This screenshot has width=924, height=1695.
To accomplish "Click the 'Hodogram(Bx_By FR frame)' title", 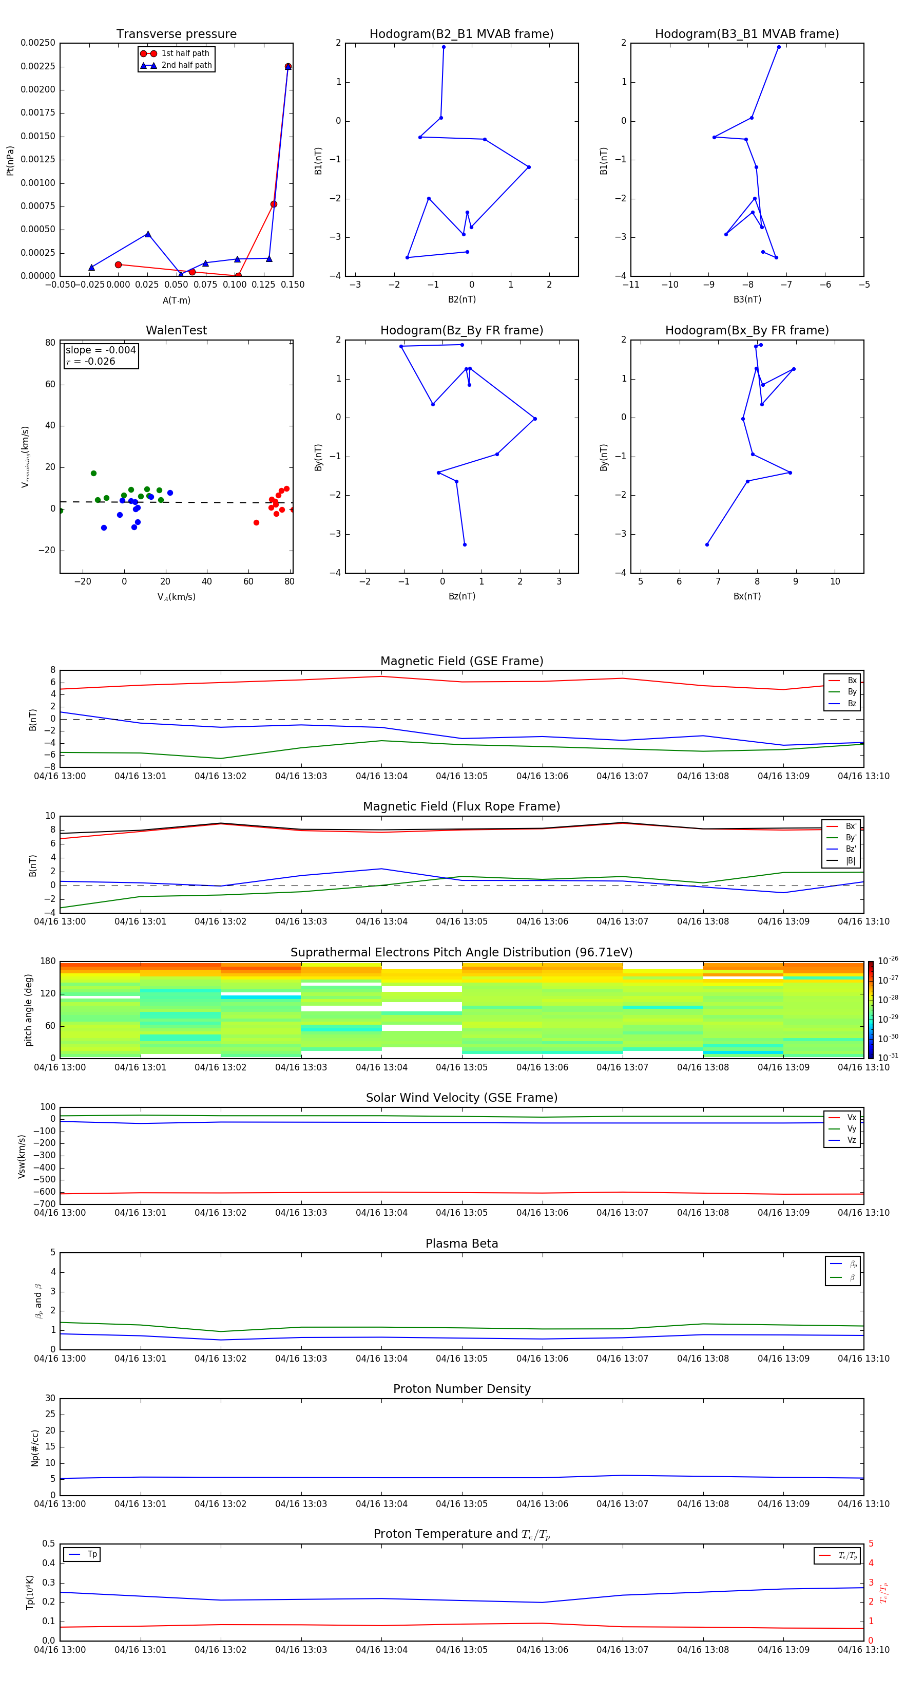I will point(747,330).
